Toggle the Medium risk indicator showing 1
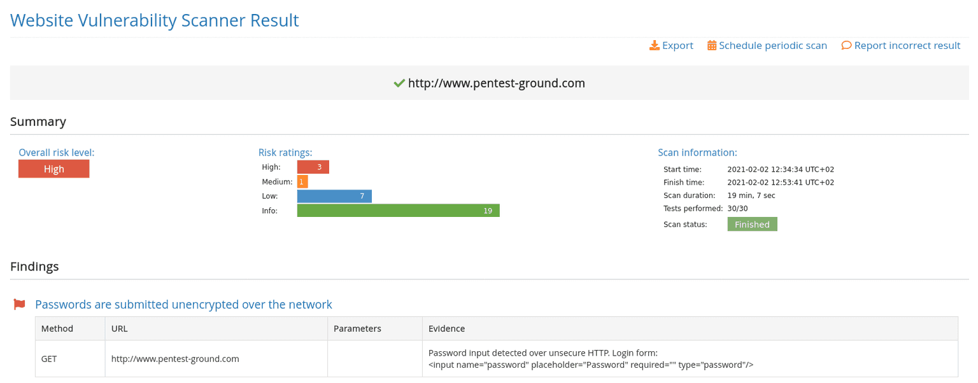 click(x=302, y=181)
